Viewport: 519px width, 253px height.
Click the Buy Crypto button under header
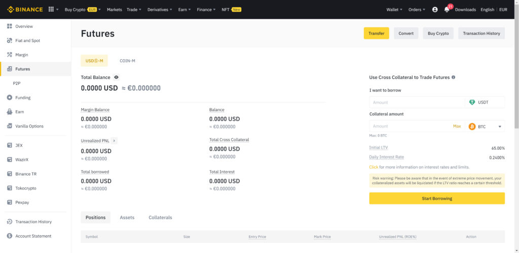point(438,33)
